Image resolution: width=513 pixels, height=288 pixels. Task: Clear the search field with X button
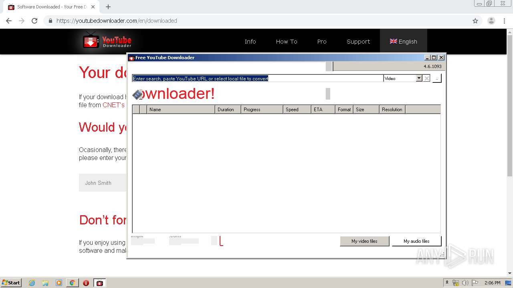(426, 78)
